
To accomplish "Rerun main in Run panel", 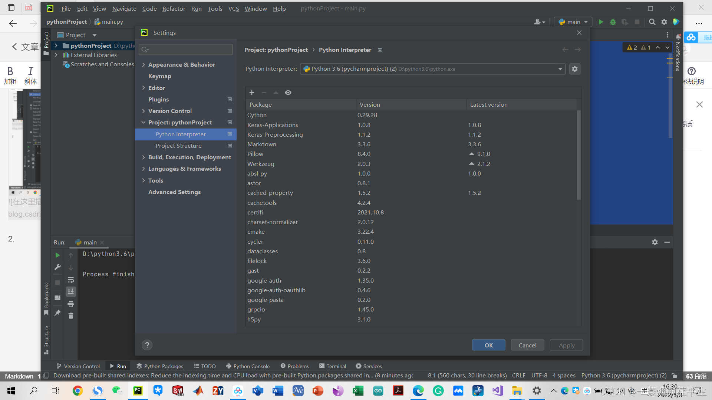I will tap(57, 255).
